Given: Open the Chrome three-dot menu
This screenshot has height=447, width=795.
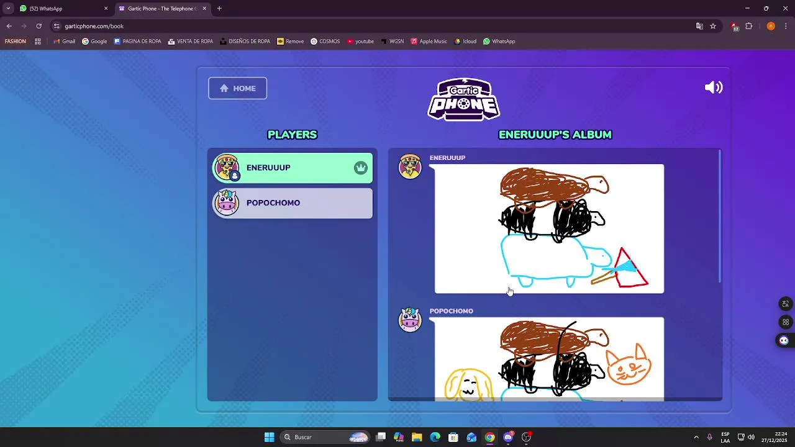Looking at the screenshot, I should tap(786, 26).
